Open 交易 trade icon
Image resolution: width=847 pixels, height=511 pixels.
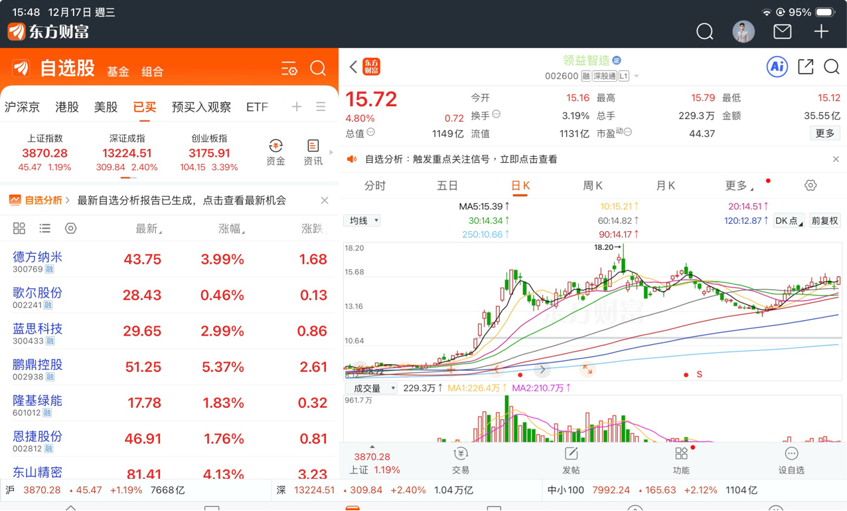pyautogui.click(x=461, y=460)
